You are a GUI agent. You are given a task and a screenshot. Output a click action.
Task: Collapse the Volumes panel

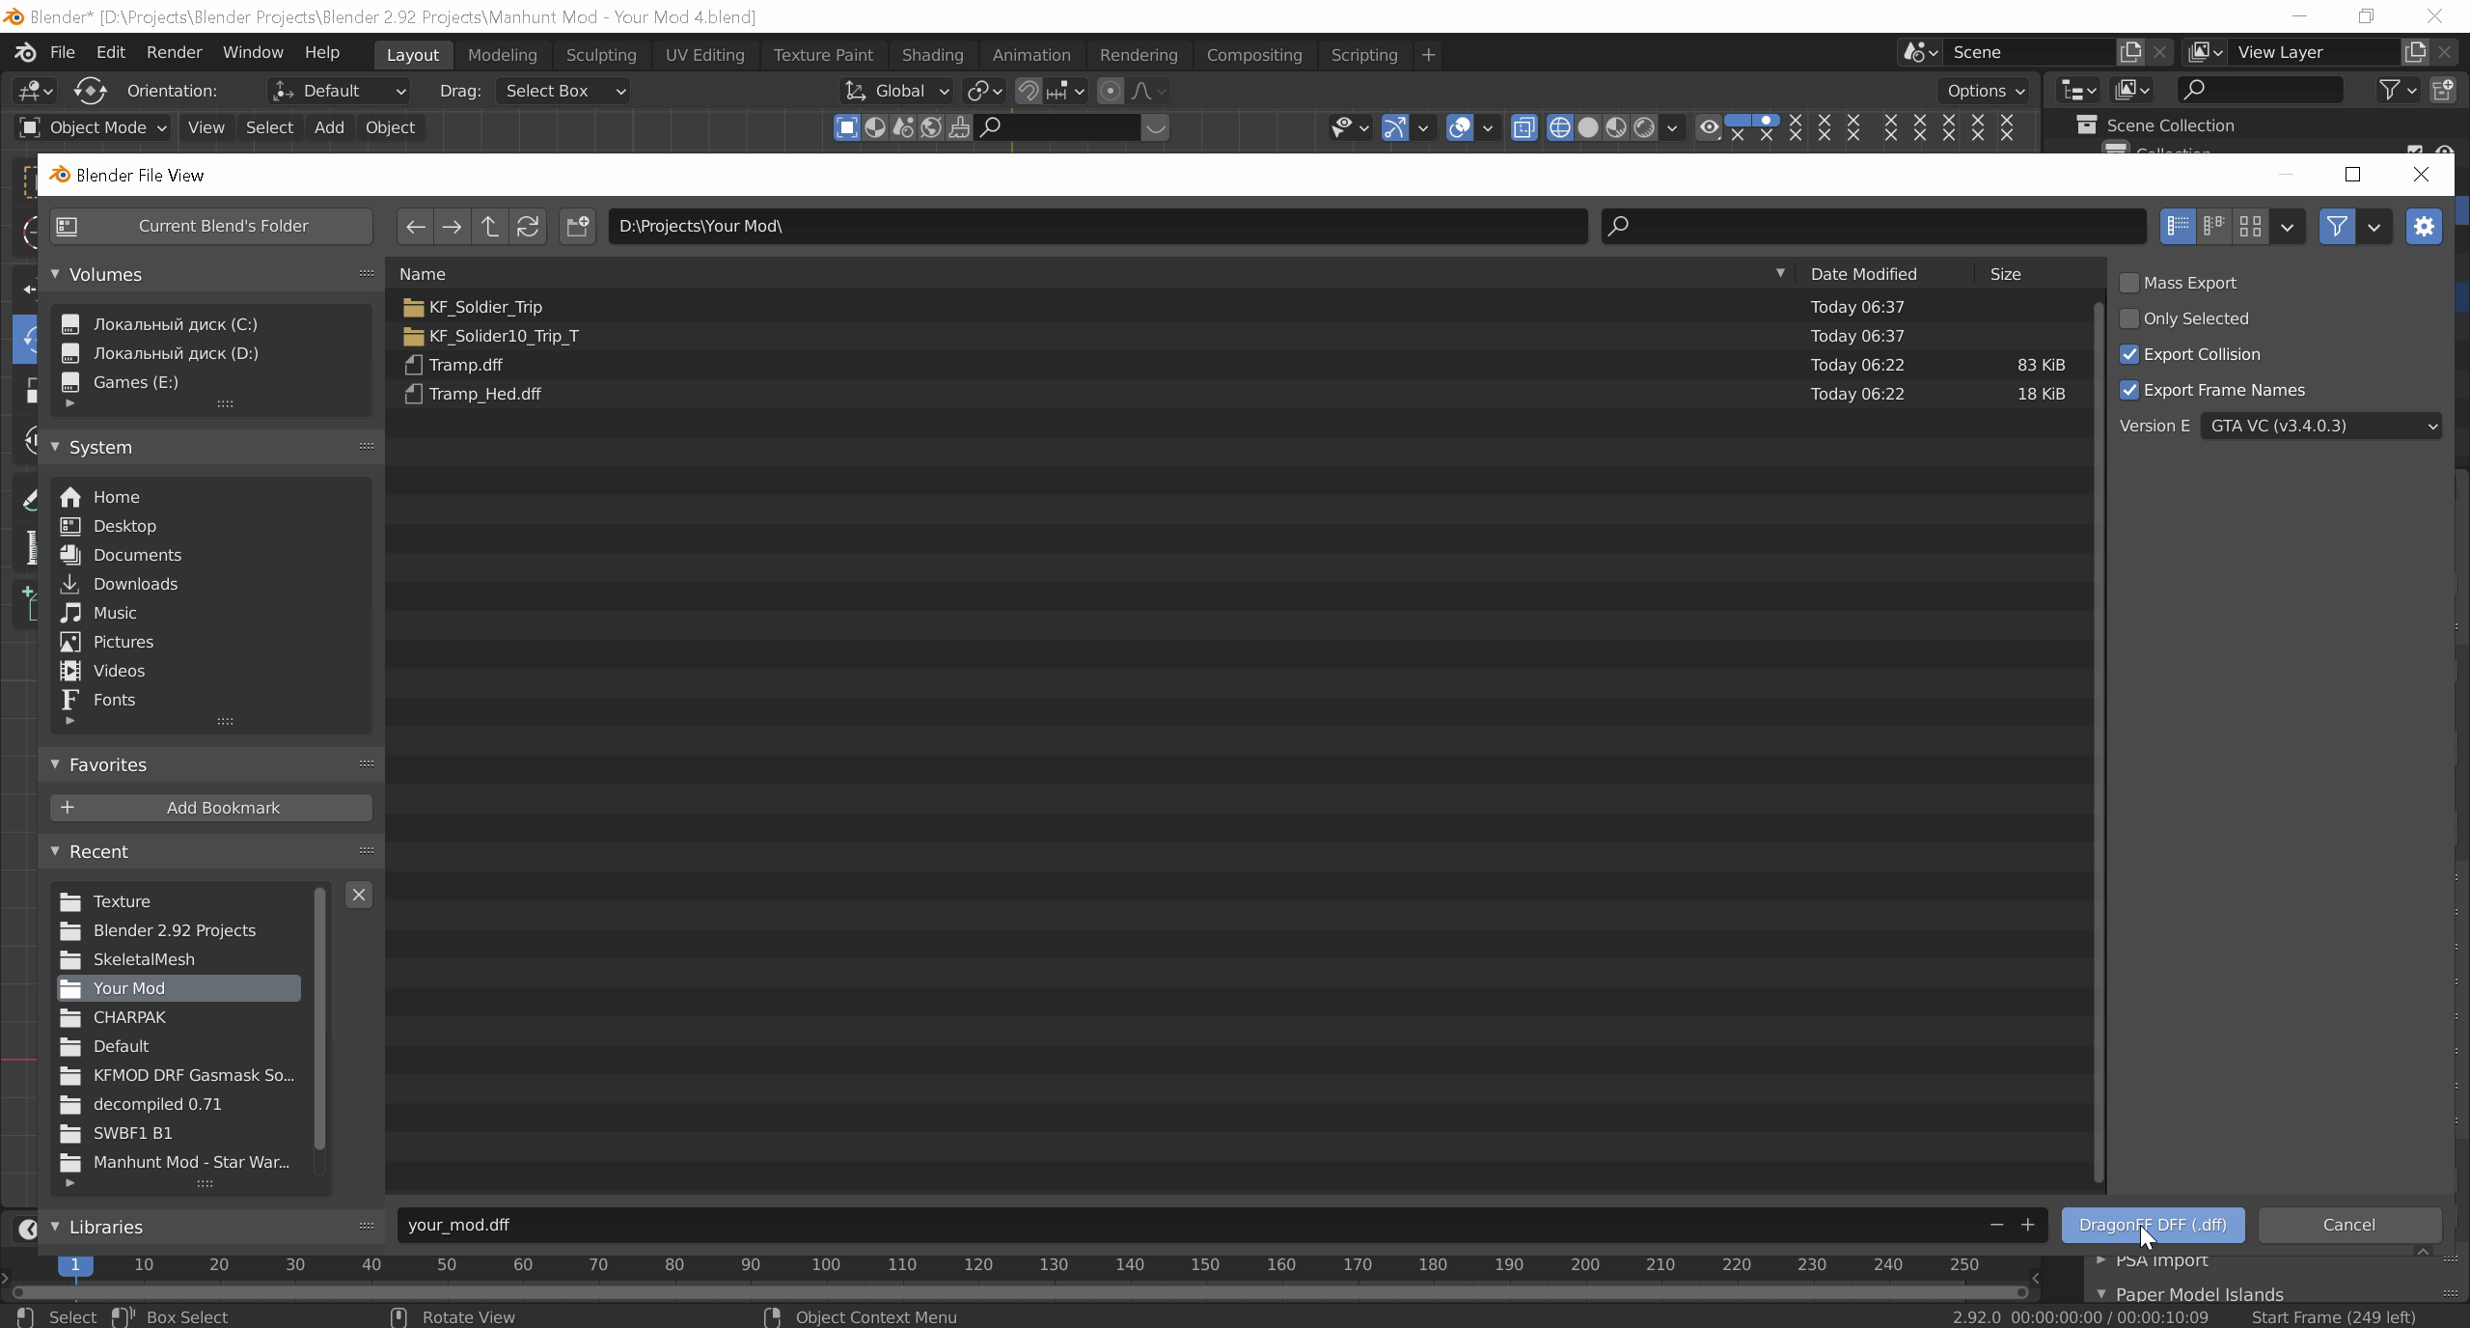[x=55, y=274]
